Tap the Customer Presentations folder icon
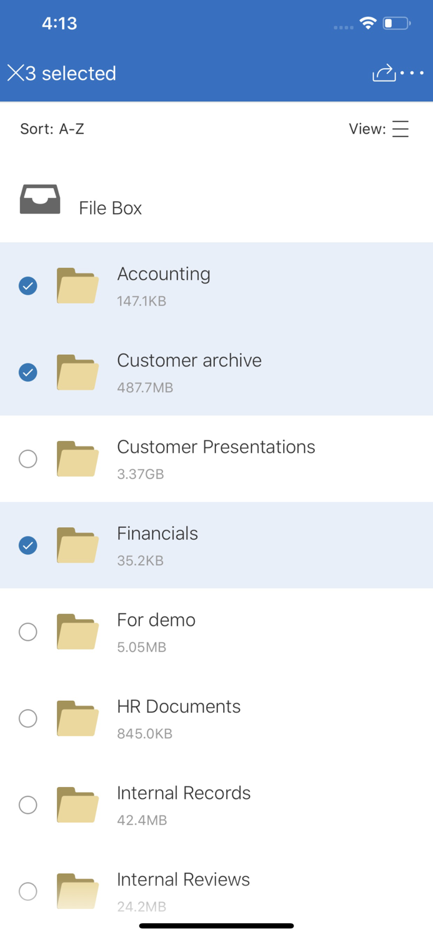 (77, 459)
